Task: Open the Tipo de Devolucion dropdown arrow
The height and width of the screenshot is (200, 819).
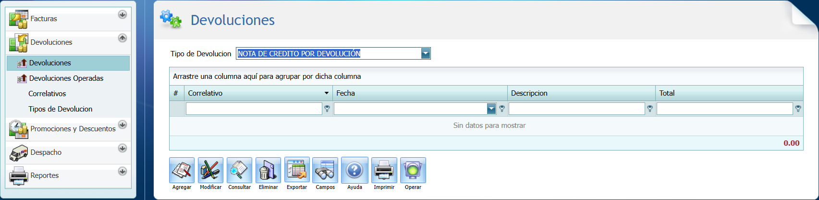Action: coord(426,53)
